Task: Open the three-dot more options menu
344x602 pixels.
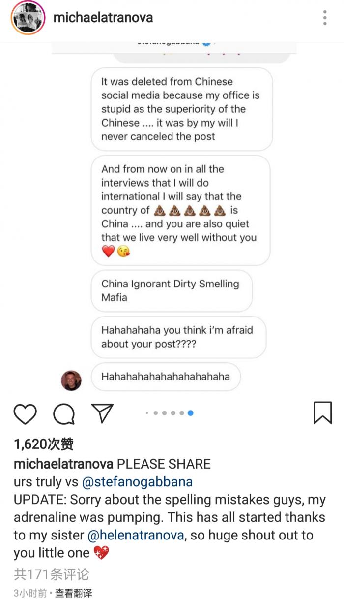Action: click(x=325, y=18)
